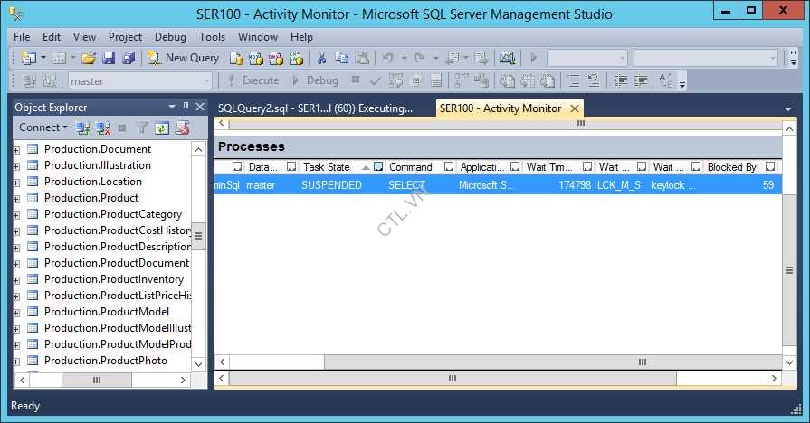Pin the Object Explorer panel
Image resolution: width=810 pixels, height=423 pixels.
click(186, 107)
